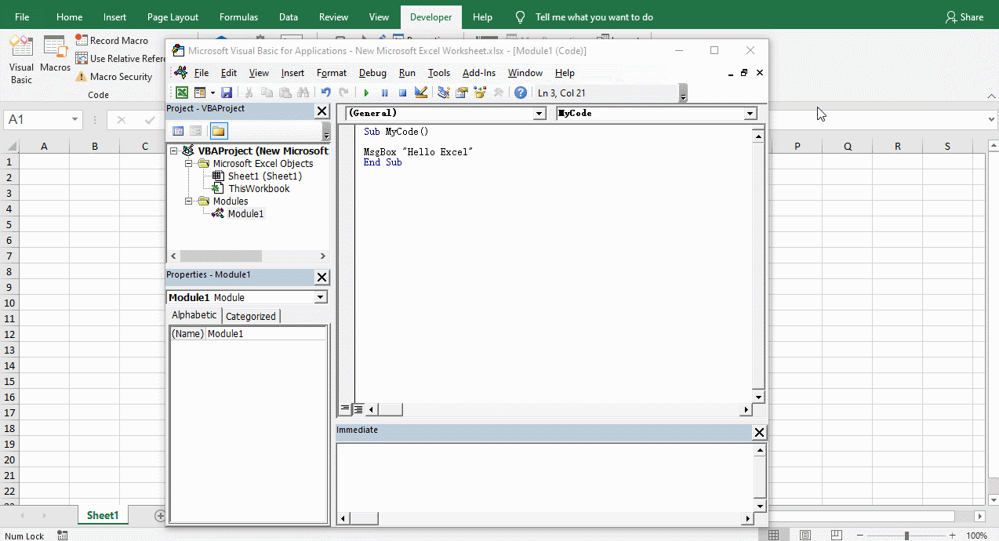Click the Macros button in Excel ribbon
999x541 pixels.
(x=56, y=54)
